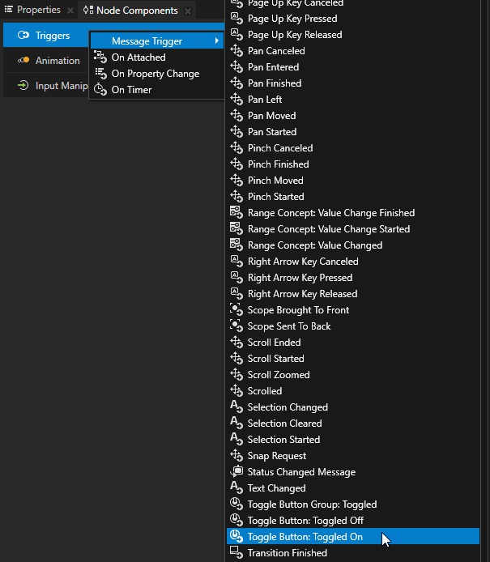Screen dimensions: 490x562
Task: Click the Scroll Zoomed icon
Action: click(x=236, y=375)
